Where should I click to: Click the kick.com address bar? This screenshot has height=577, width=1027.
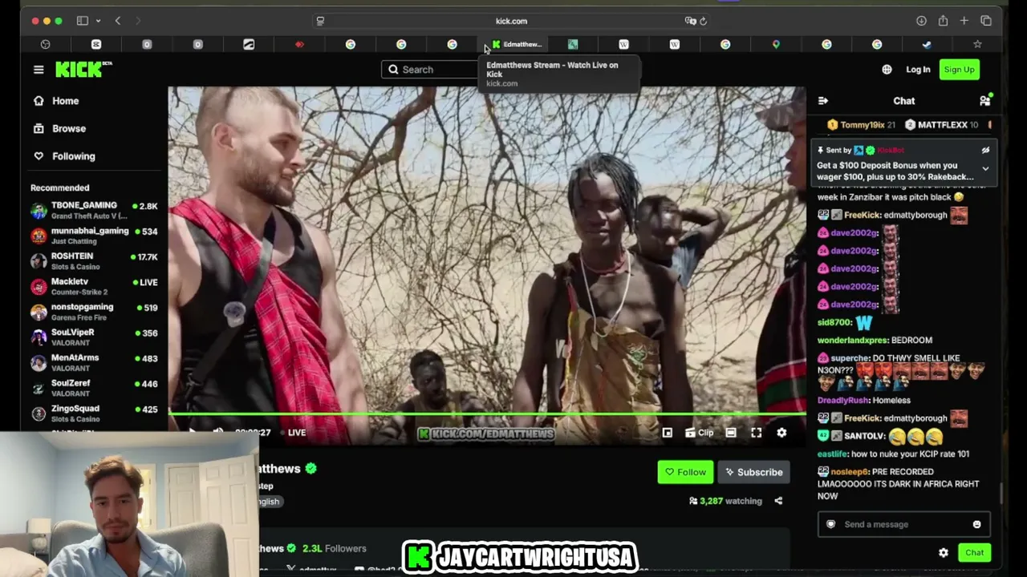click(511, 21)
